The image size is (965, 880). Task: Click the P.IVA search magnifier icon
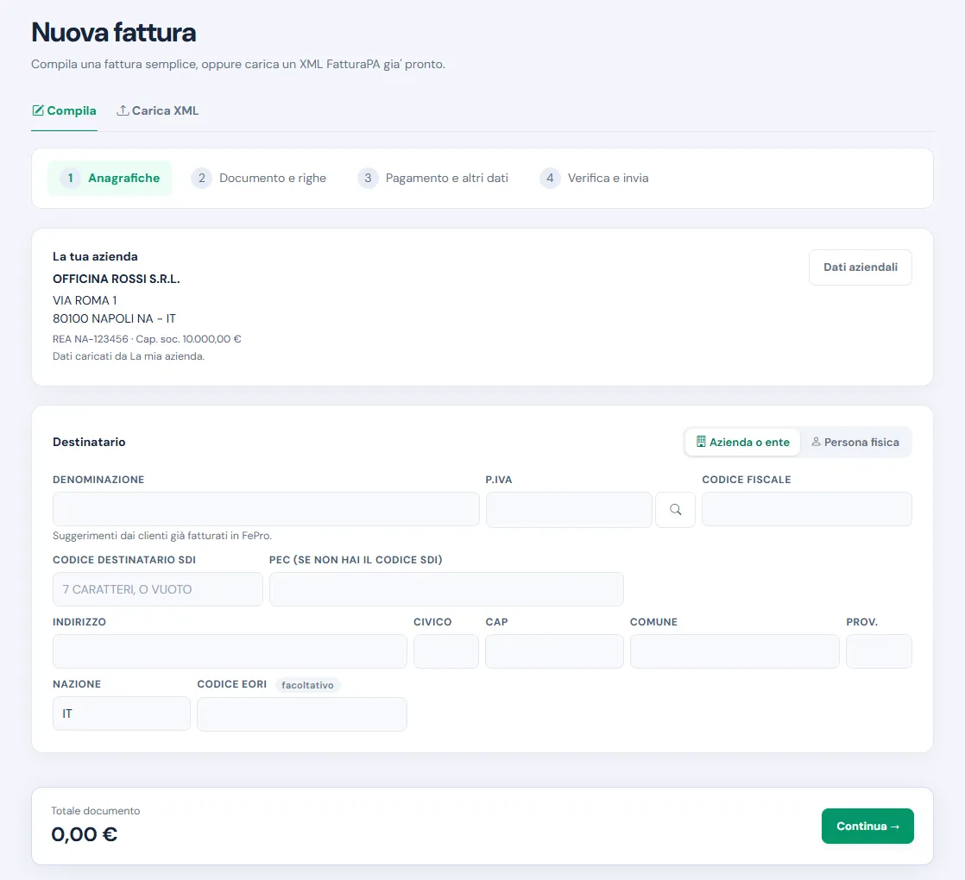point(675,509)
